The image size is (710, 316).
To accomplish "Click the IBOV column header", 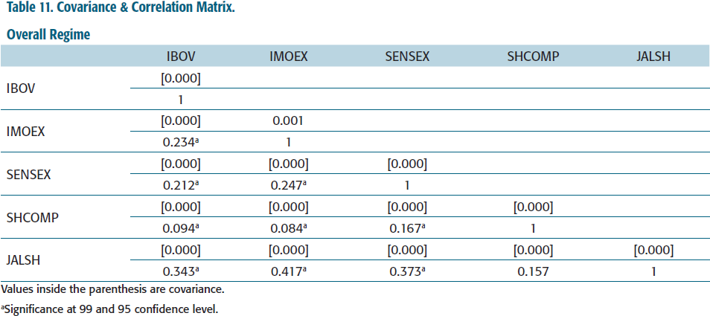I will tap(181, 57).
